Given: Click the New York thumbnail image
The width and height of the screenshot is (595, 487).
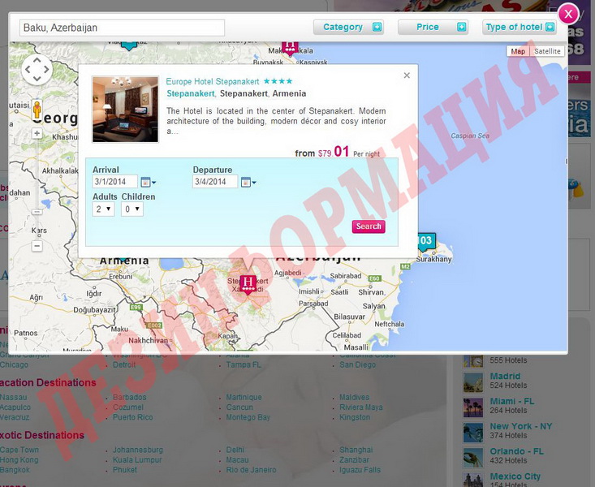Looking at the screenshot, I should (x=473, y=433).
